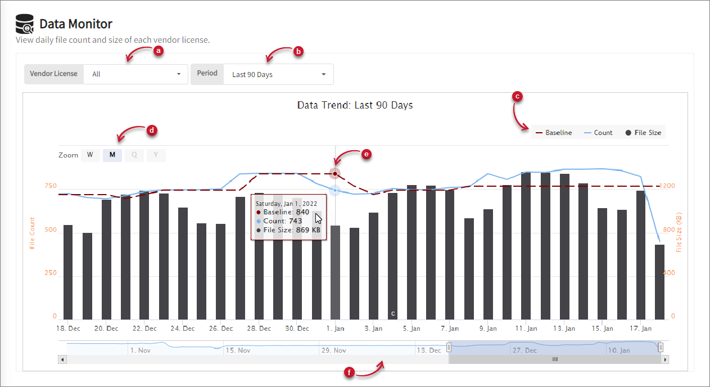The image size is (710, 387).
Task: Click the 1 Nov area in the mini navigator
Action: click(141, 349)
